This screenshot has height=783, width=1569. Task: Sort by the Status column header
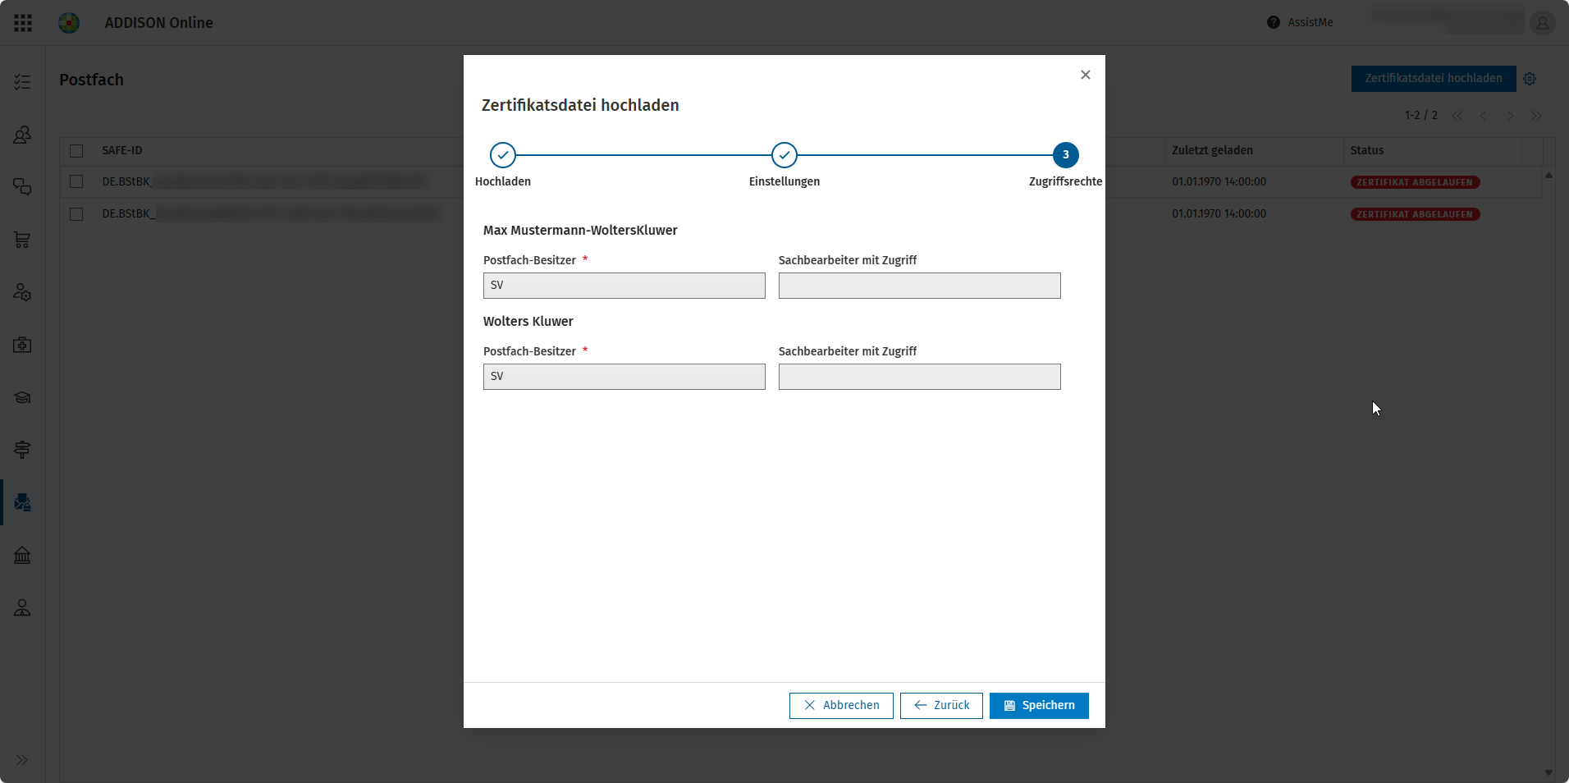(x=1367, y=151)
